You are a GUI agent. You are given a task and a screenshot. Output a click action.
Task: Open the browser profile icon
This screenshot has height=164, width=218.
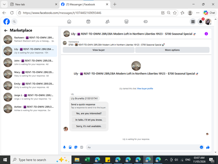pyautogui.click(x=190, y=13)
